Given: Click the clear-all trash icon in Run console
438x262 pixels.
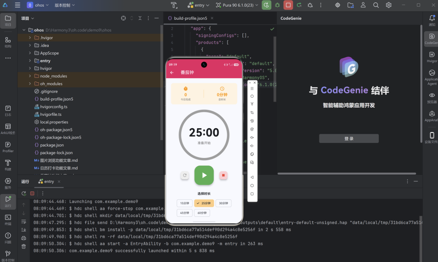Looking at the screenshot, I should pos(23,246).
